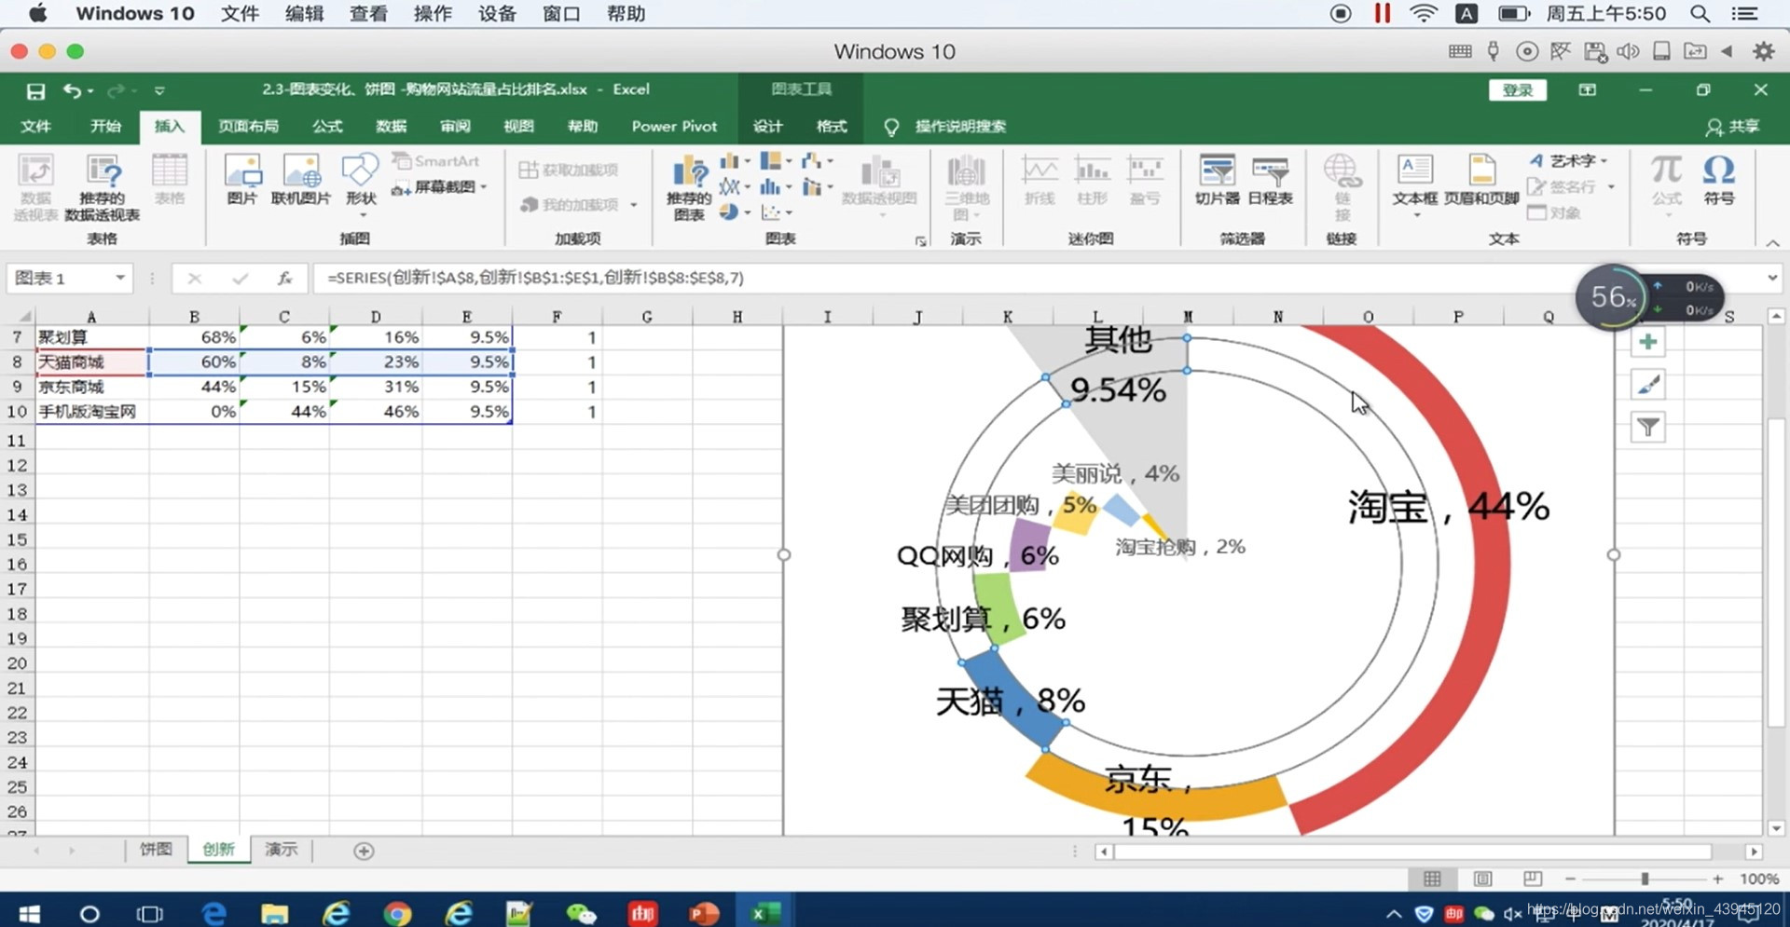Open Recommended Charts (推荐的图表)
The height and width of the screenshot is (927, 1790).
click(689, 188)
